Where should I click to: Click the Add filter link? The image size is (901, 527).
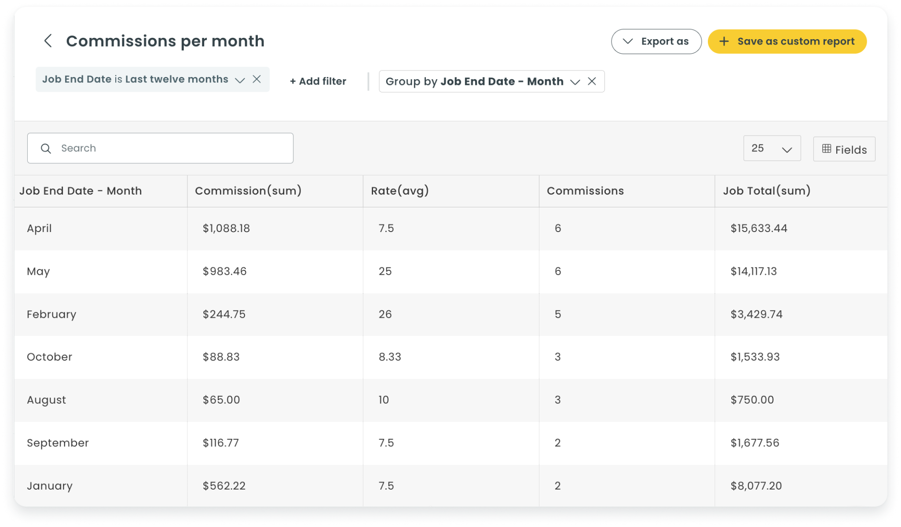[318, 81]
